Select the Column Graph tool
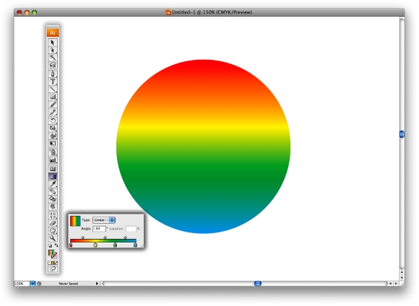 (53, 160)
